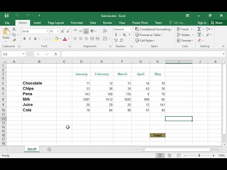Switch to Page Layout view in status bar
Viewport: 227px width, 170px height.
169,155
